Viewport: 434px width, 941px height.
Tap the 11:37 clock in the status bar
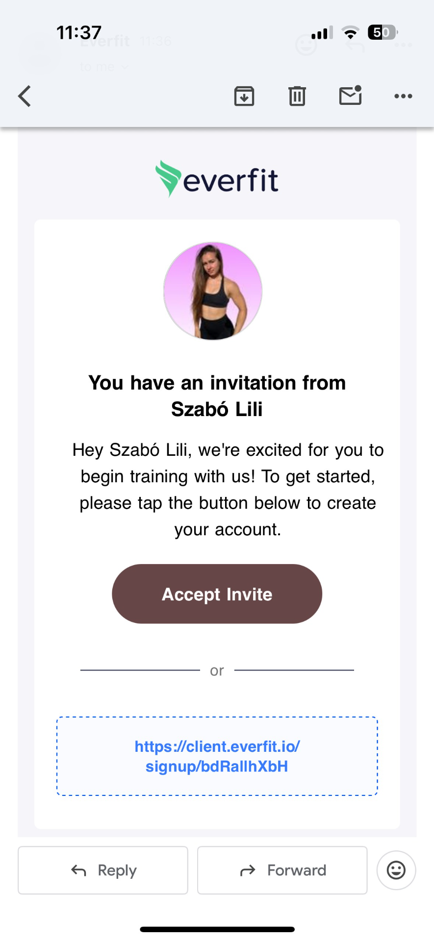[x=79, y=33]
